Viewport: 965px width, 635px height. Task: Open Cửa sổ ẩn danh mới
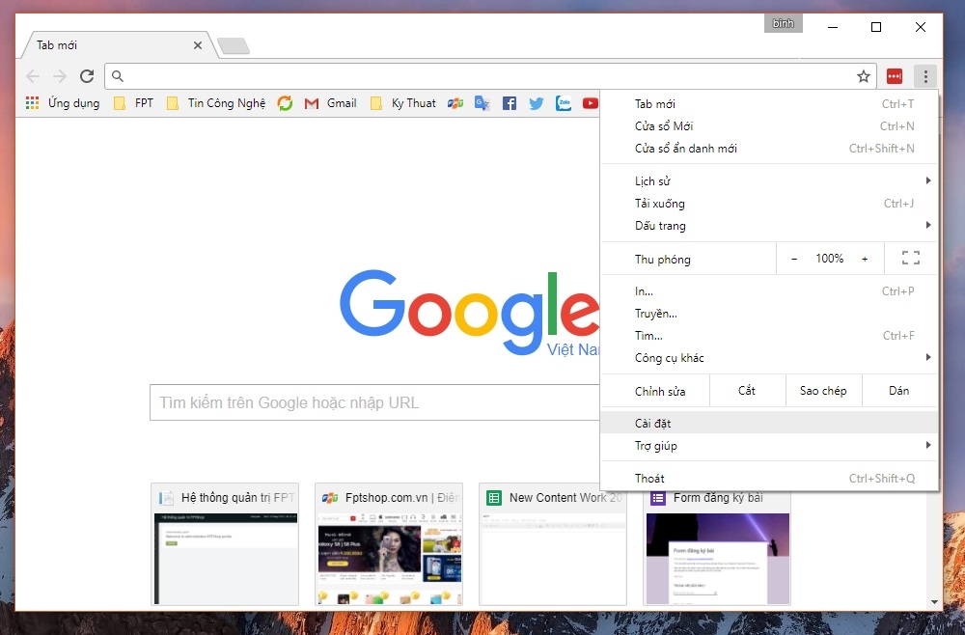point(769,148)
